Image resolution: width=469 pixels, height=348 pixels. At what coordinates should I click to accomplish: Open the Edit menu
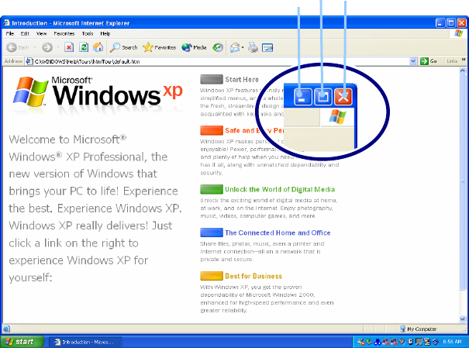pyautogui.click(x=25, y=33)
